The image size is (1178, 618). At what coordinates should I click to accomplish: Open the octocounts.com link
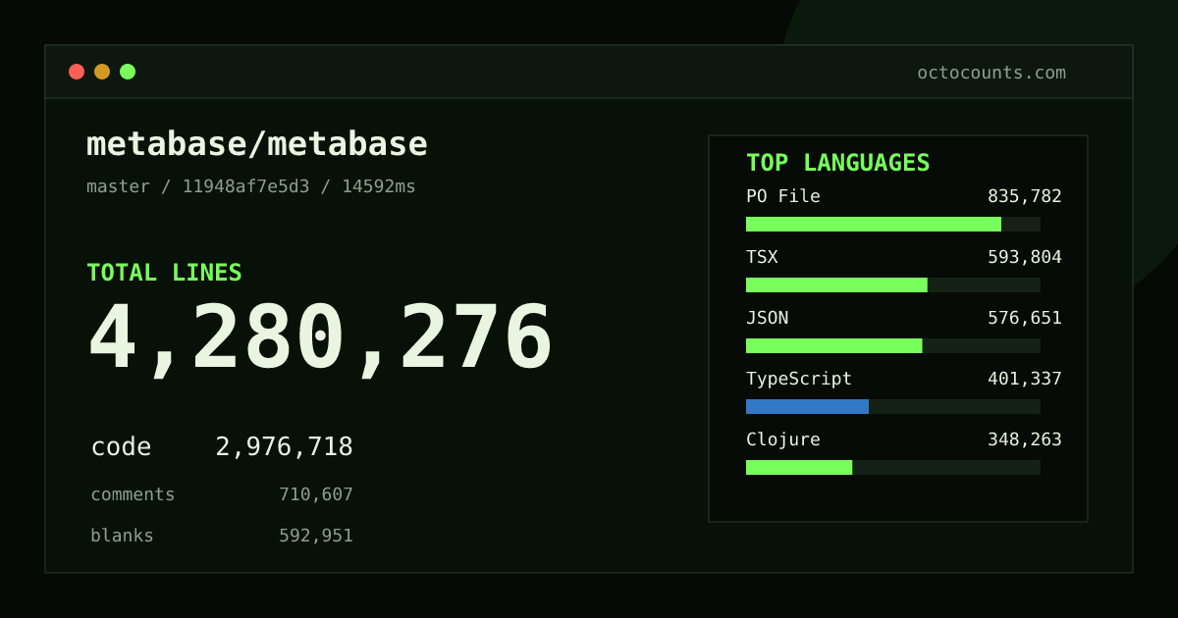(x=991, y=73)
